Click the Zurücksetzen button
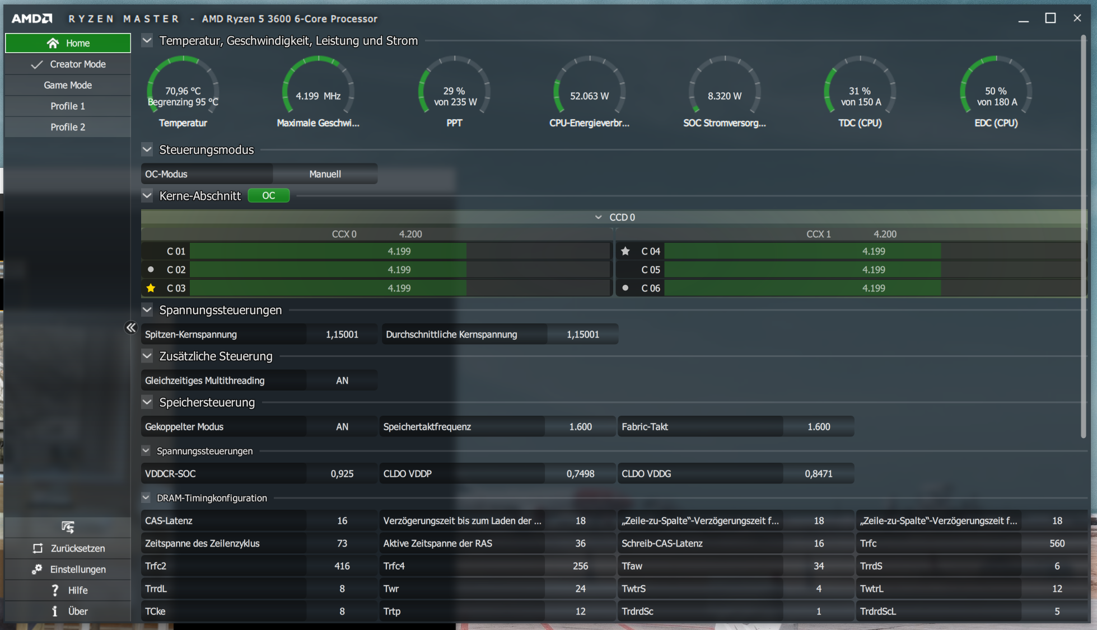This screenshot has height=630, width=1097. 68,548
